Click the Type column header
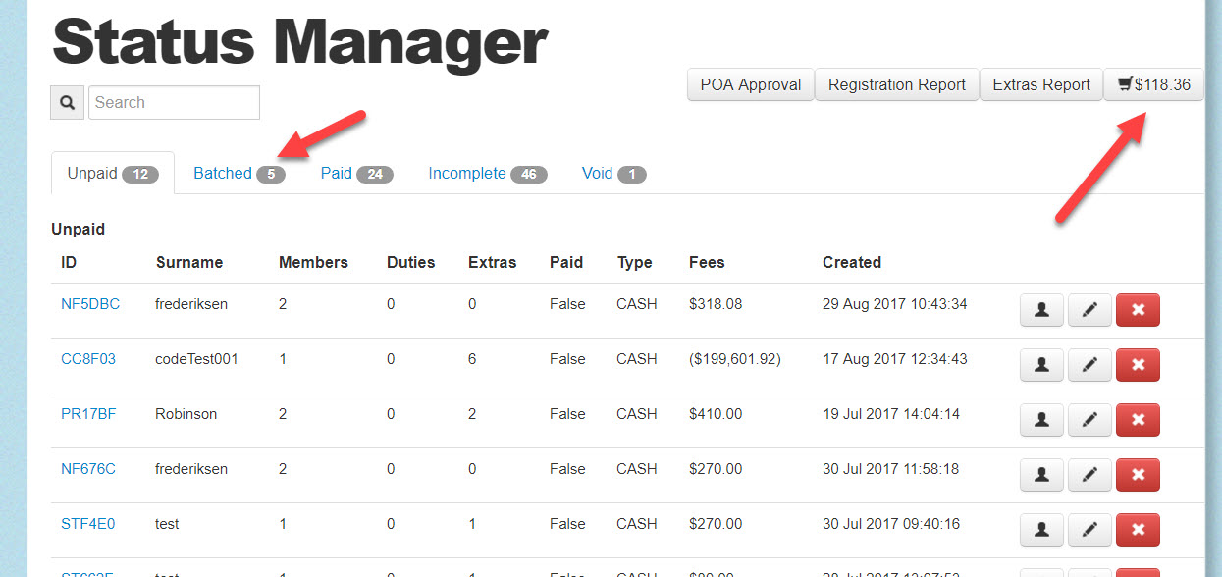This screenshot has height=577, width=1222. pos(635,262)
